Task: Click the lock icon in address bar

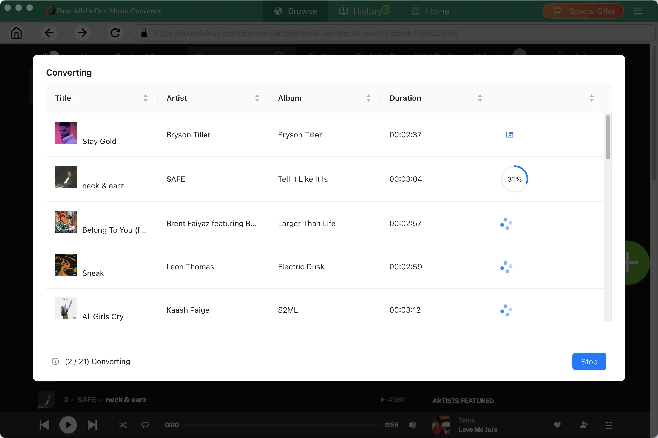Action: (x=144, y=33)
